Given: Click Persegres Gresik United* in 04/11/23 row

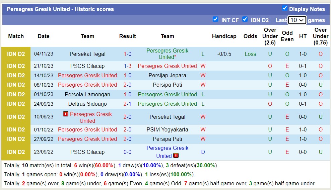Looking at the screenshot, I should pos(168,54).
